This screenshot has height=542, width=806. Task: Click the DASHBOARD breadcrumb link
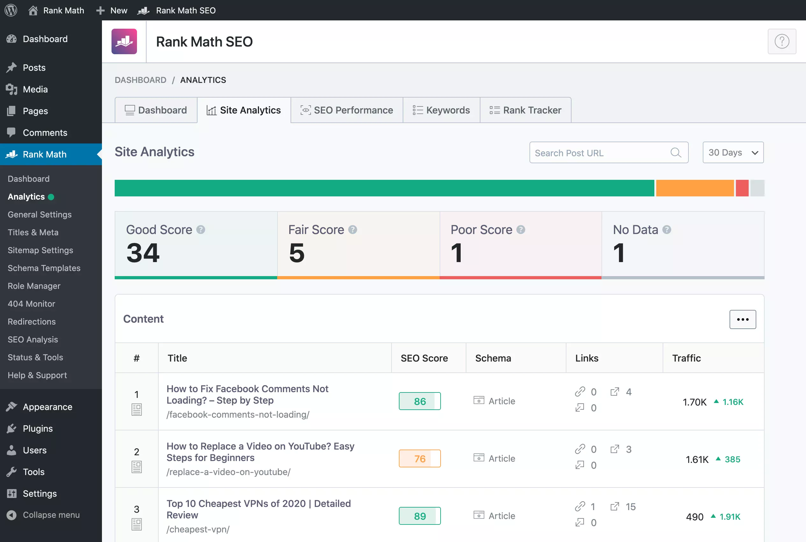[x=140, y=80]
